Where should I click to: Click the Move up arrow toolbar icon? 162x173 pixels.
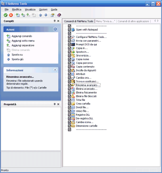point(40,15)
